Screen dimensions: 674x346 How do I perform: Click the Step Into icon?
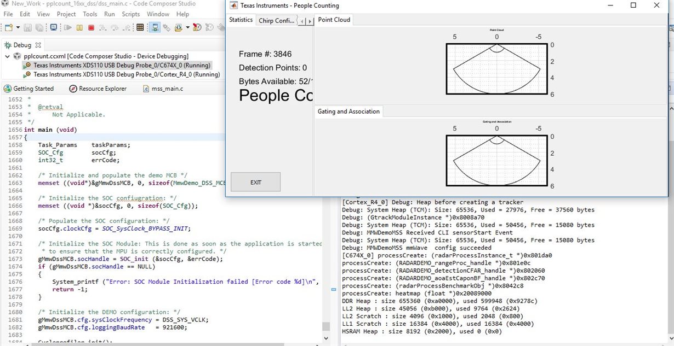tap(104, 27)
